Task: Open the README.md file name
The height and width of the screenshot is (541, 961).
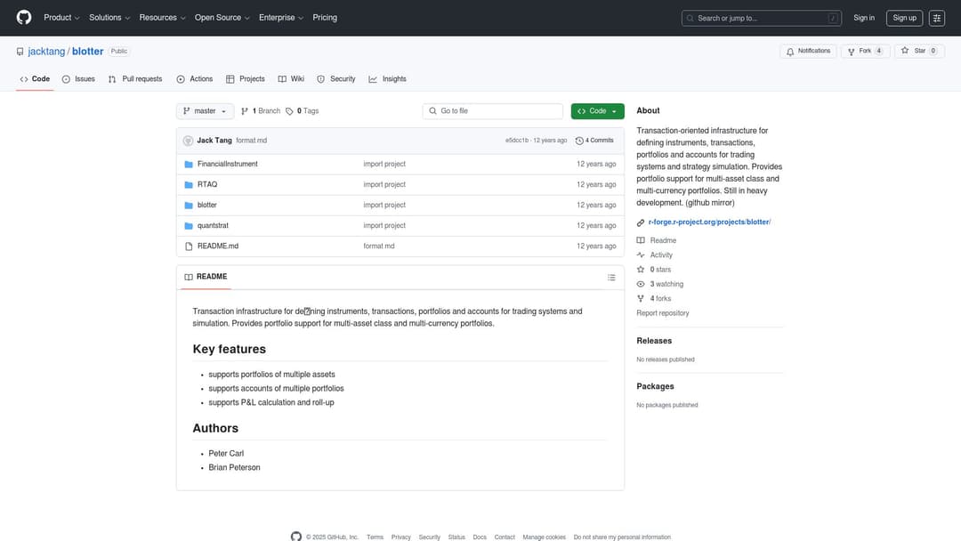Action: [x=218, y=246]
